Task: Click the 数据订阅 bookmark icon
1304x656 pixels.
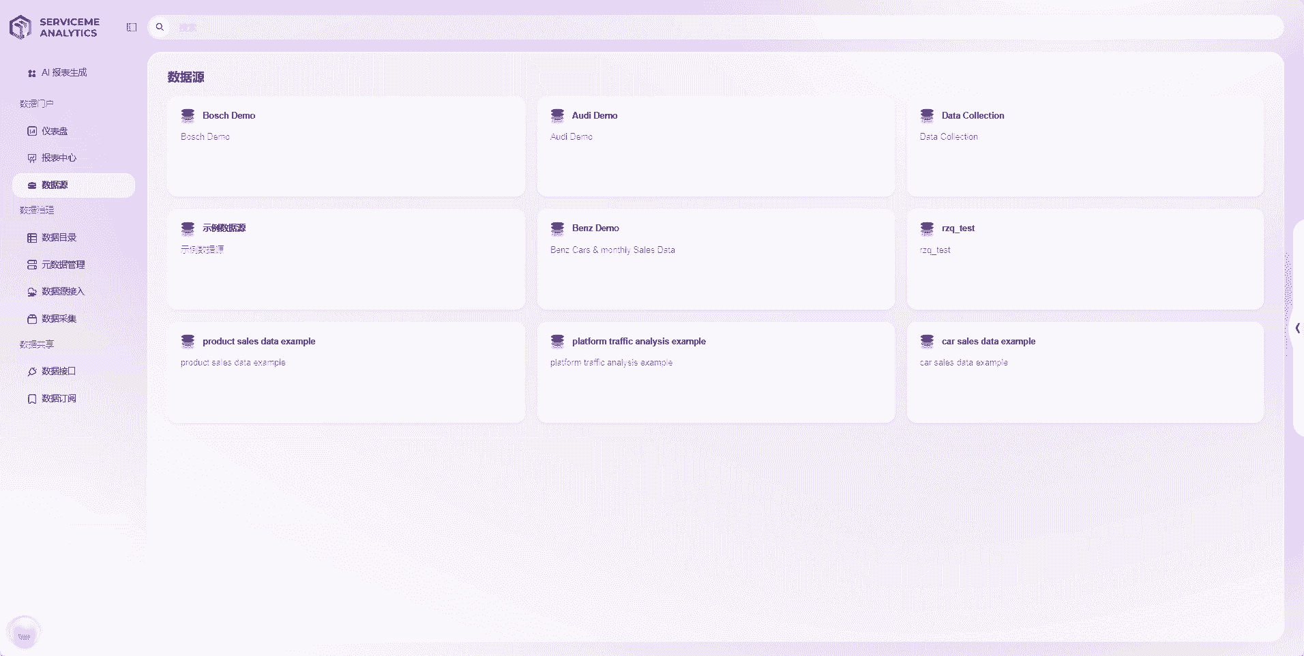Action: click(x=32, y=399)
